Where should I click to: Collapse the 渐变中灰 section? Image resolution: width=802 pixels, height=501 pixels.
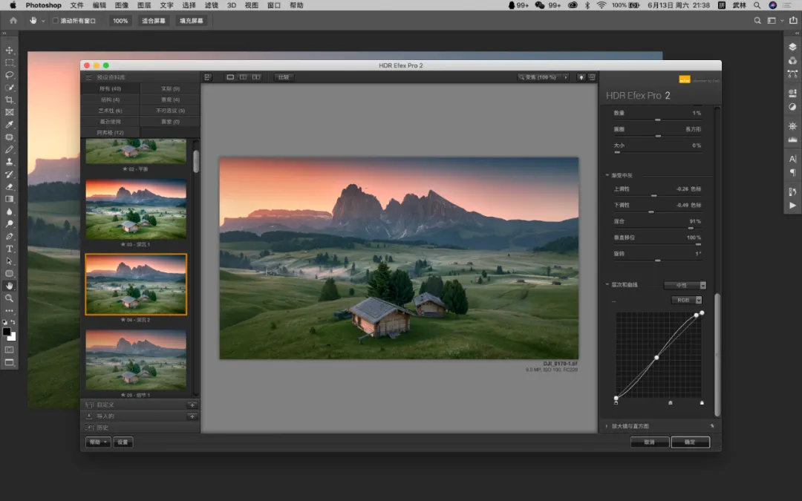click(x=607, y=175)
